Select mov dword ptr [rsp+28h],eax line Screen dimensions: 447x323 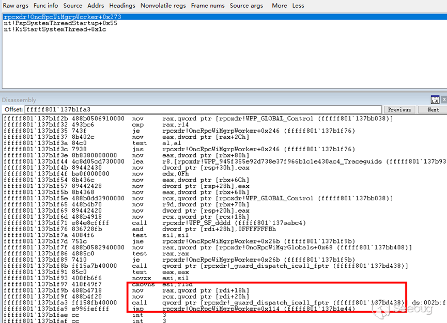coord(127,186)
